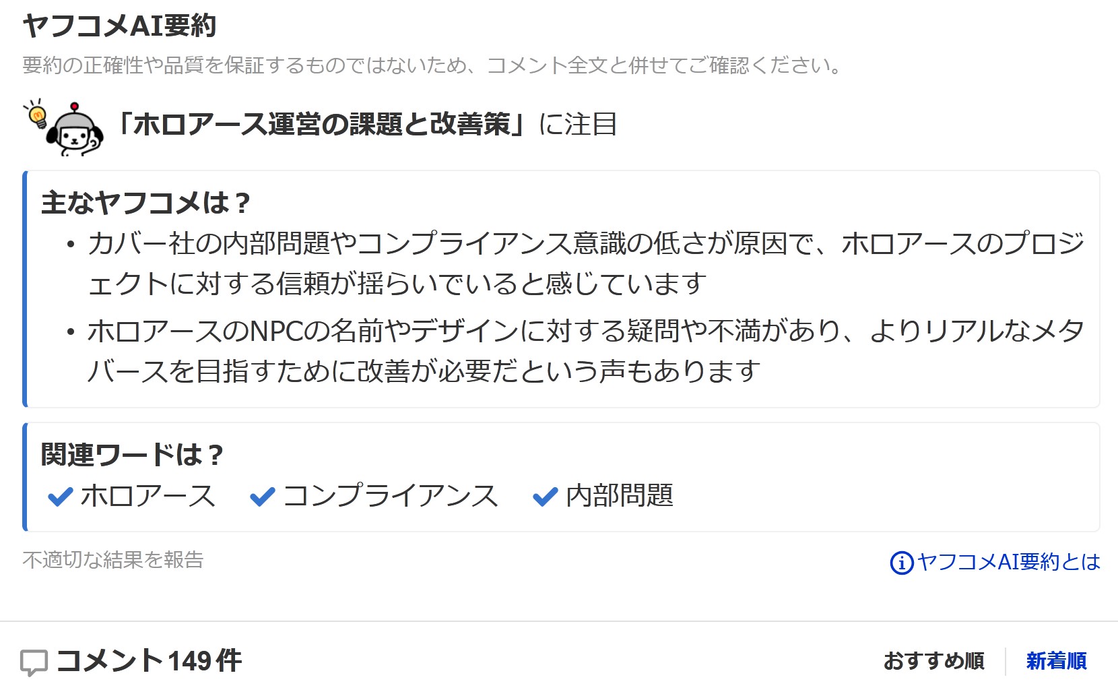This screenshot has width=1118, height=694.
Task: Click the second summary bullet about NPC
Action: coord(585,351)
